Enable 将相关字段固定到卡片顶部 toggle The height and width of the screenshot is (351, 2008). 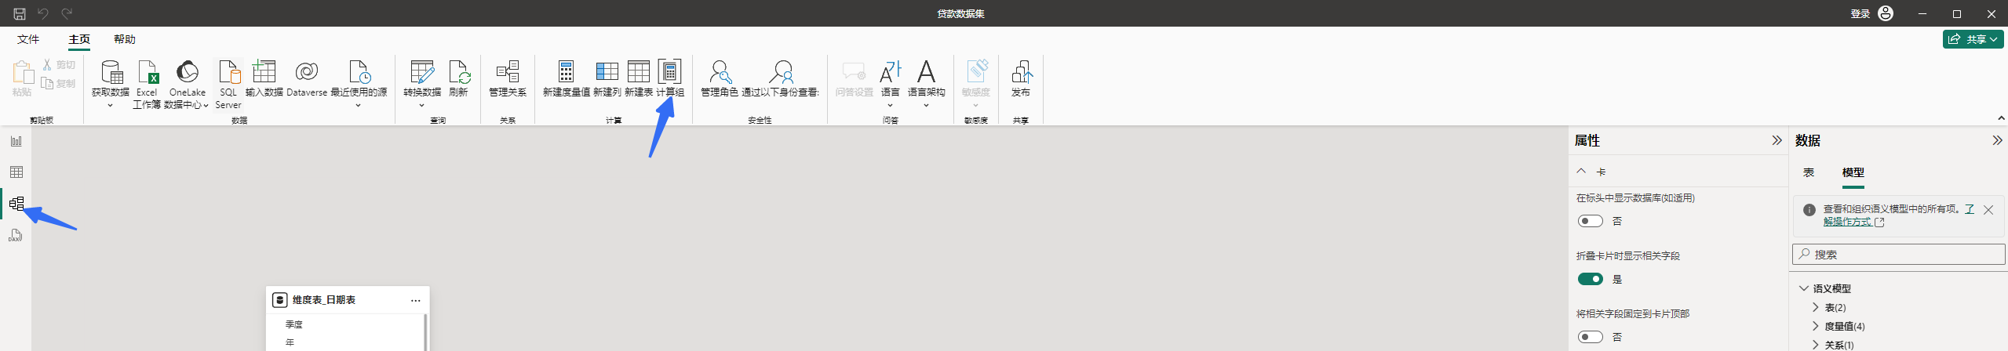click(1590, 337)
